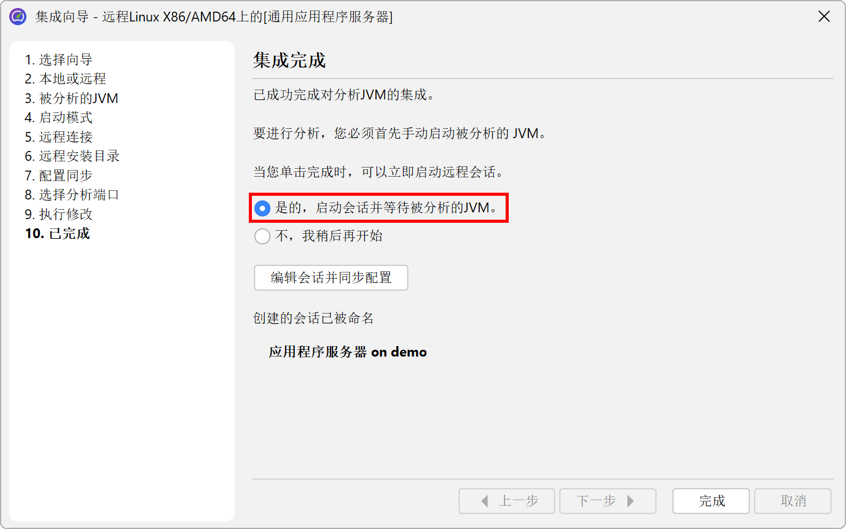The image size is (846, 529).
Task: Click the JProfiler app icon in title bar
Action: (x=18, y=17)
